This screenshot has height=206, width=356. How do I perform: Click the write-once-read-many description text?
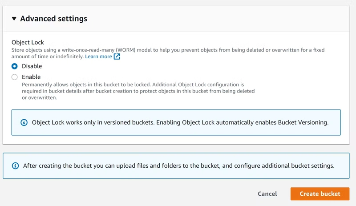click(x=168, y=53)
